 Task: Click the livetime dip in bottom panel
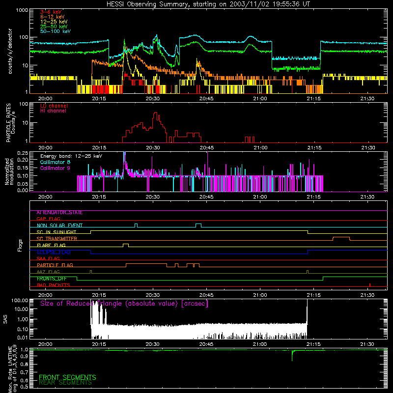(x=292, y=355)
